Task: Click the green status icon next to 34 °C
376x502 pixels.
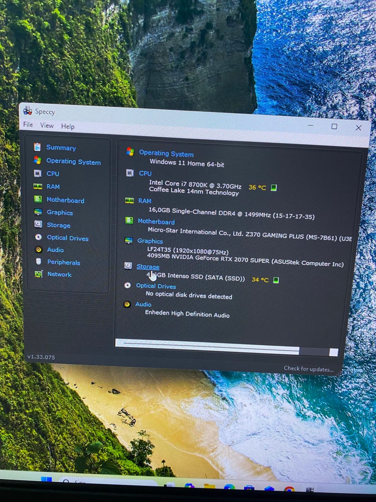Action: (276, 280)
